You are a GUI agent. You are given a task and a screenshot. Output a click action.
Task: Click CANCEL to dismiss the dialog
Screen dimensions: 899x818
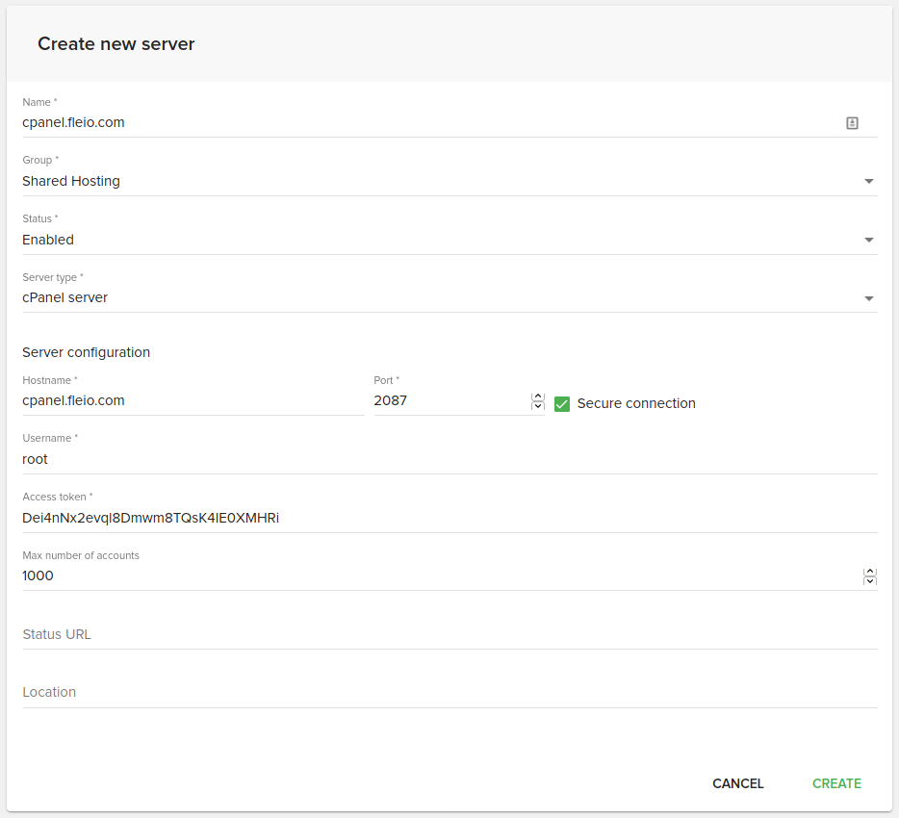[x=737, y=783]
